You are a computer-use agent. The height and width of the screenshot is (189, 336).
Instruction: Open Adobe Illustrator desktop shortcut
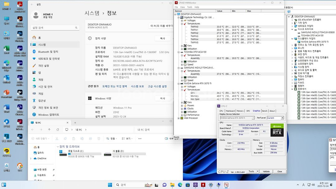coord(20,21)
